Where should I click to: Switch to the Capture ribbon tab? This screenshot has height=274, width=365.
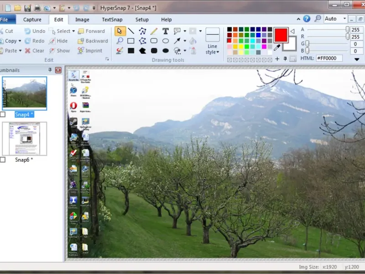pos(32,20)
